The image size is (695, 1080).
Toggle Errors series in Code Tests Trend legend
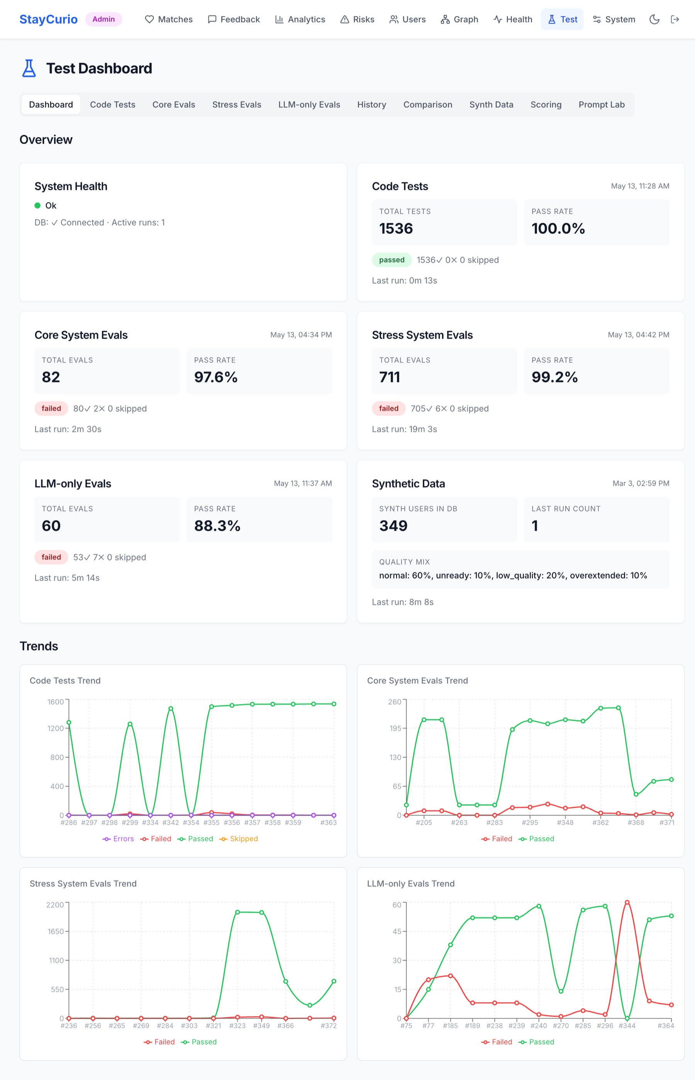tap(118, 839)
